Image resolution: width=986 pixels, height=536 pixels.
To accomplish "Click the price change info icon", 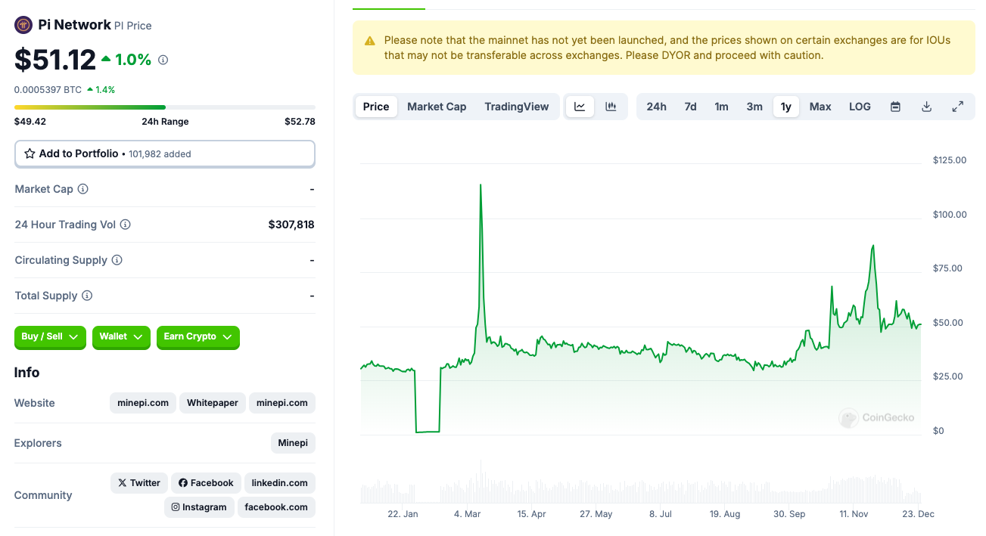I will [x=163, y=60].
